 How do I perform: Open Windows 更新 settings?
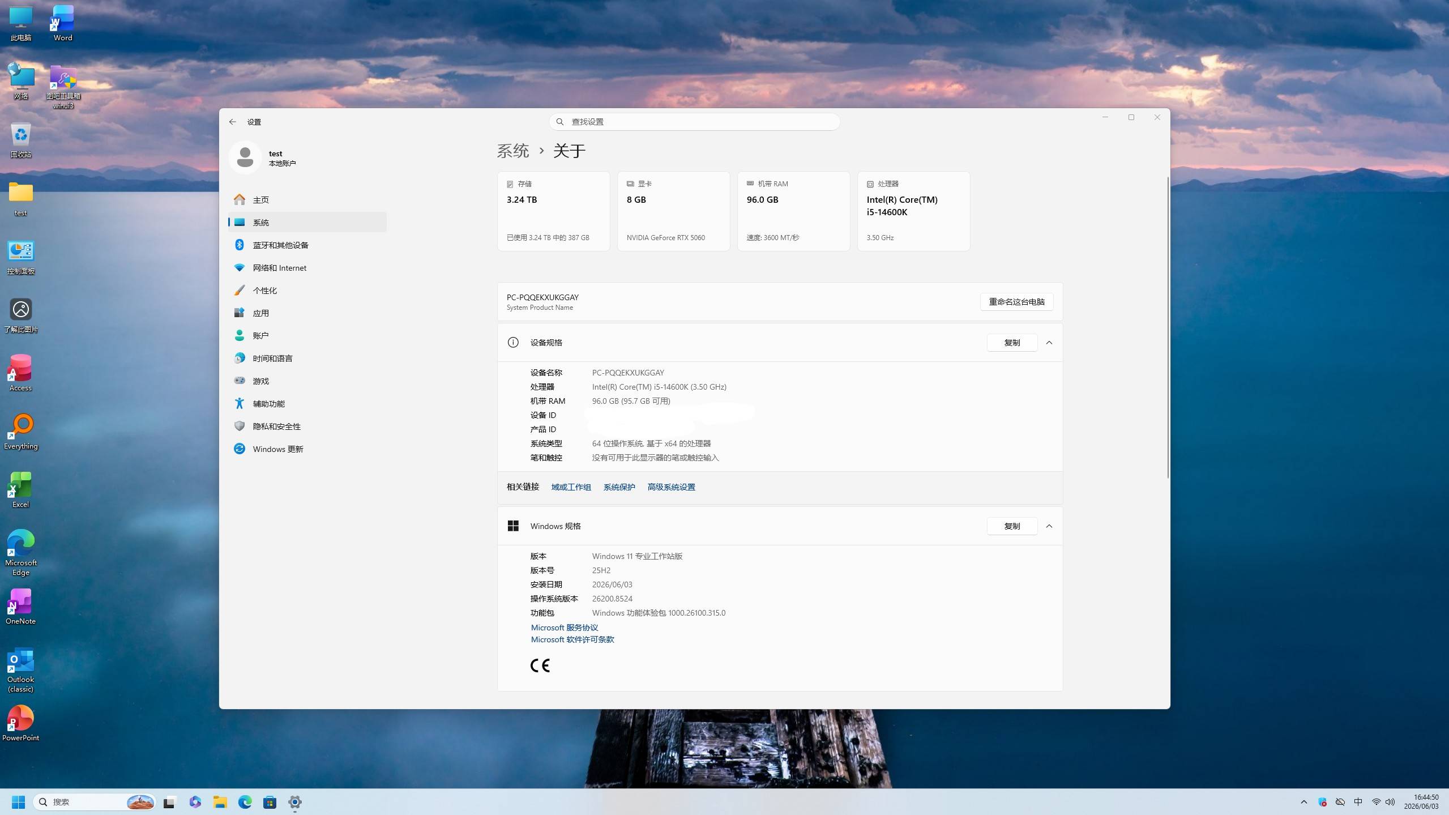pos(307,449)
